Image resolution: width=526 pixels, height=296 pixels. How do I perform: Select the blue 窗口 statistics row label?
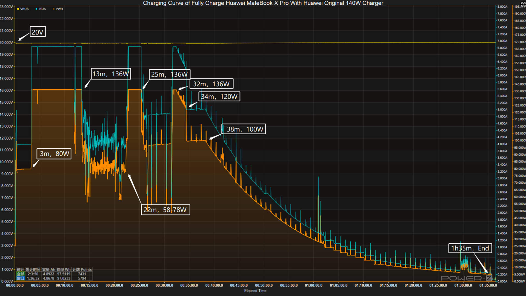coord(21,278)
